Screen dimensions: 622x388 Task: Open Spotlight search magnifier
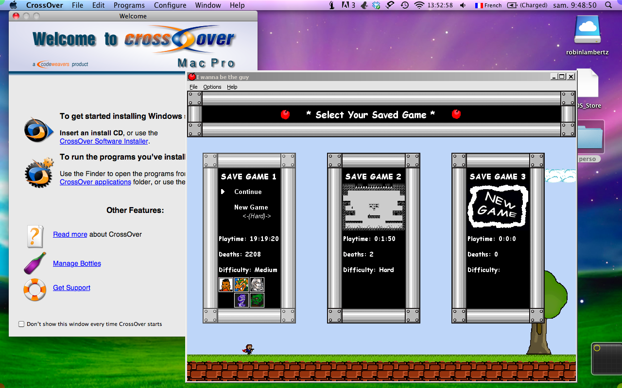608,5
